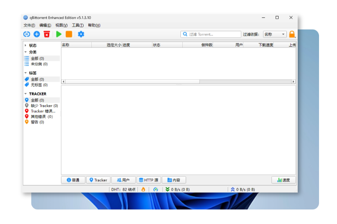Open the 文件(F) menu
Image resolution: width=337 pixels, height=224 pixels.
coord(29,25)
